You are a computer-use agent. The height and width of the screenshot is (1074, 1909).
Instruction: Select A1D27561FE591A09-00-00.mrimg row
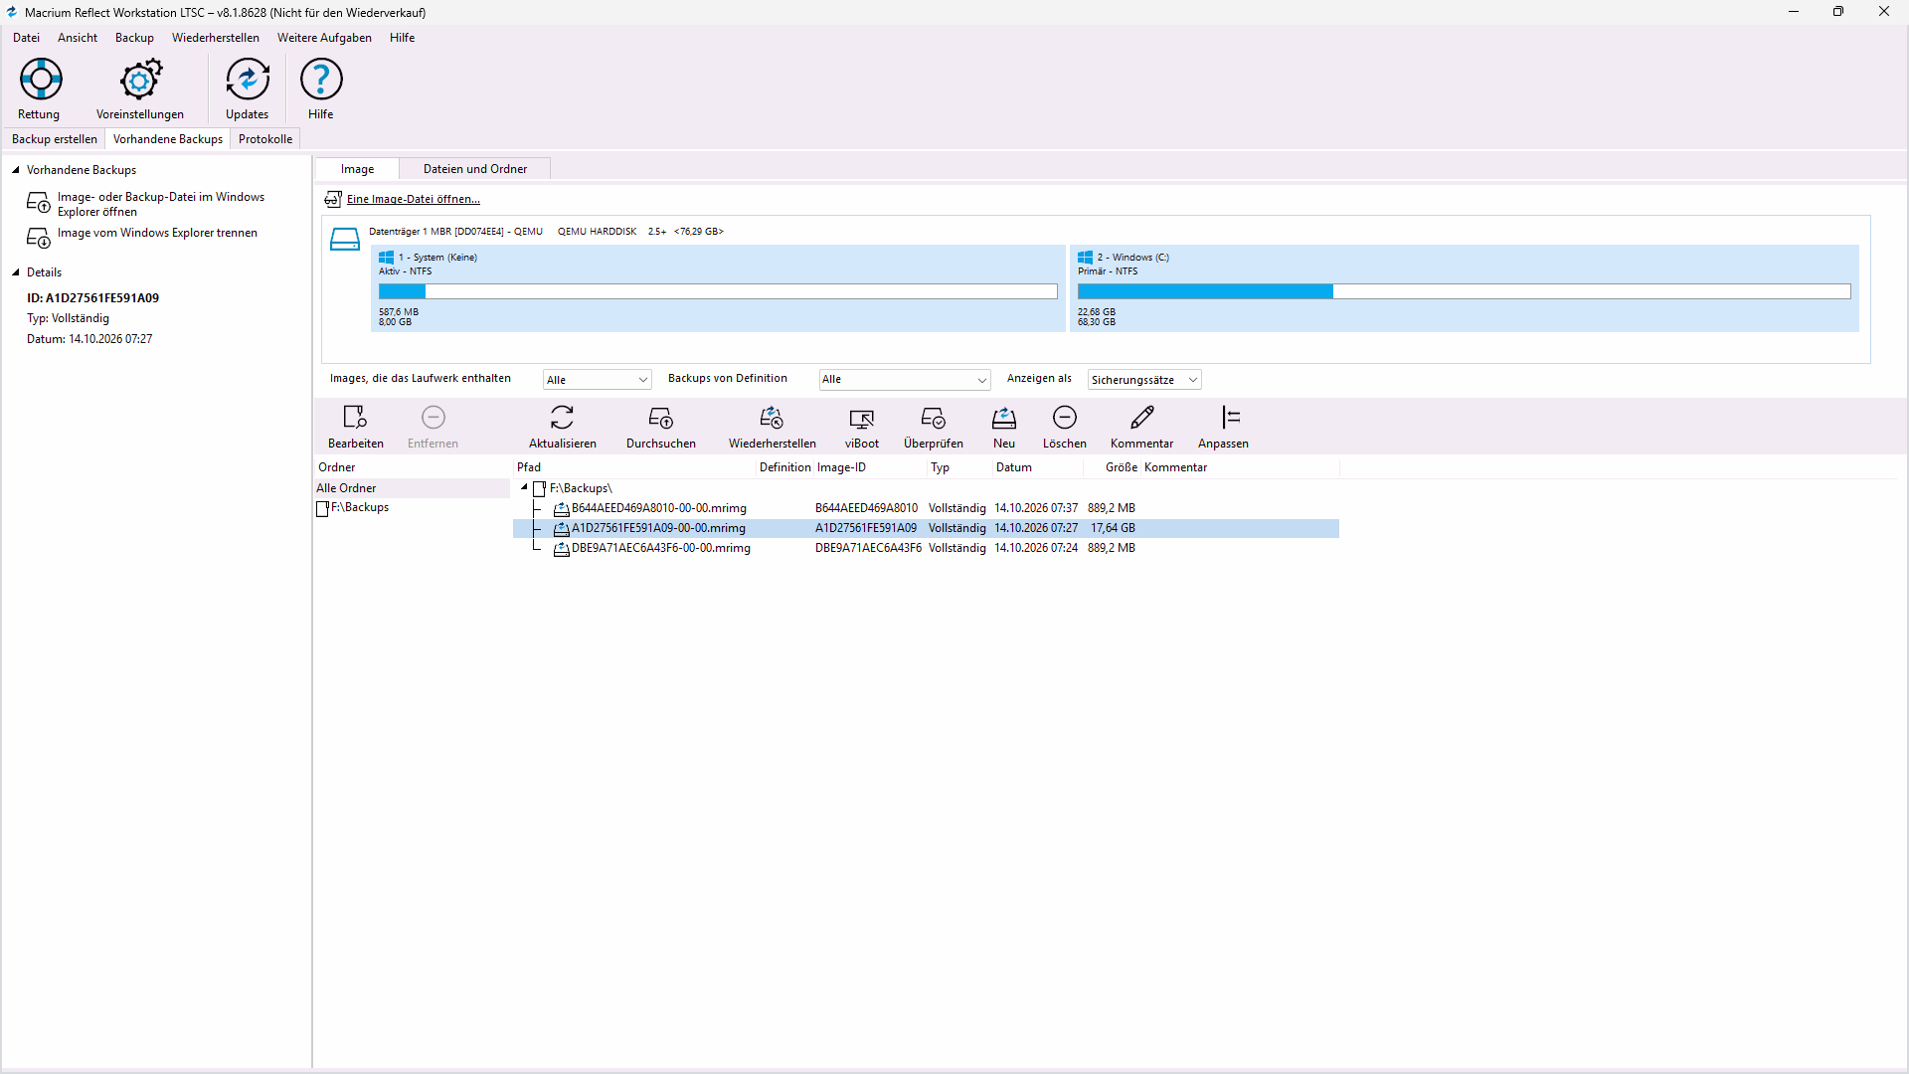coord(926,528)
